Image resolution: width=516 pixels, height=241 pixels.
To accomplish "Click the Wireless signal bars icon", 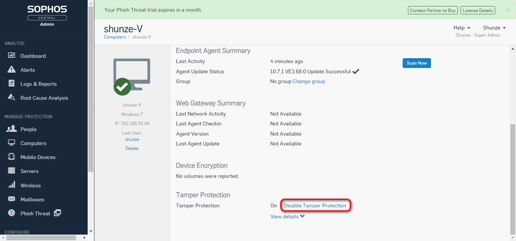I will (12, 185).
